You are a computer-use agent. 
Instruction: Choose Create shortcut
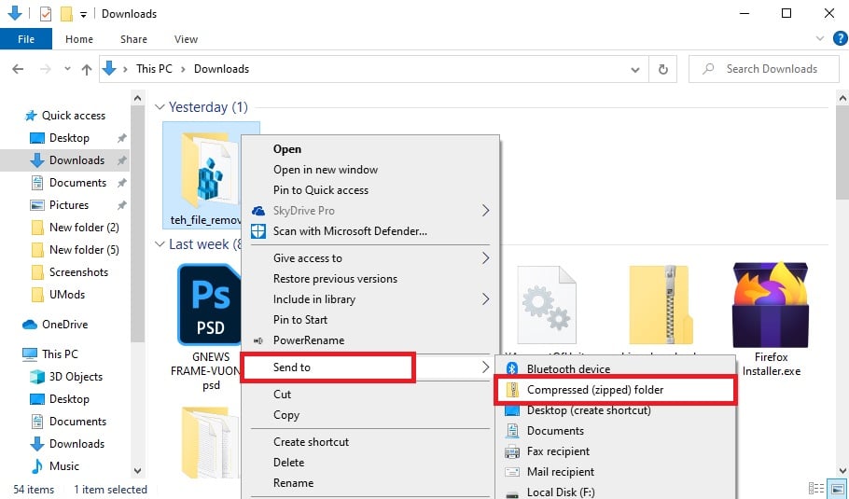[311, 442]
